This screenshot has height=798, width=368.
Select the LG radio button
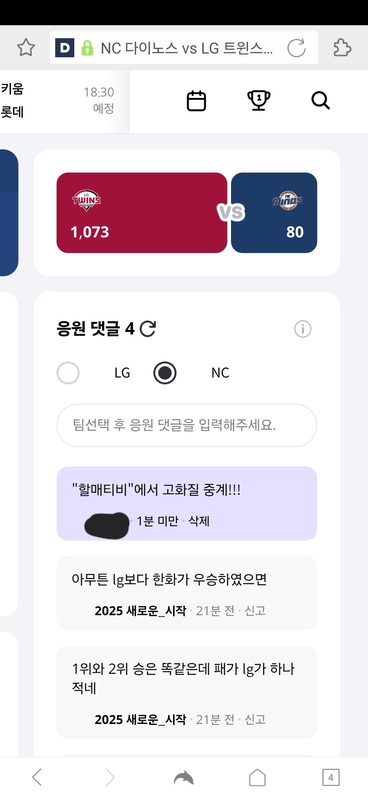(68, 373)
